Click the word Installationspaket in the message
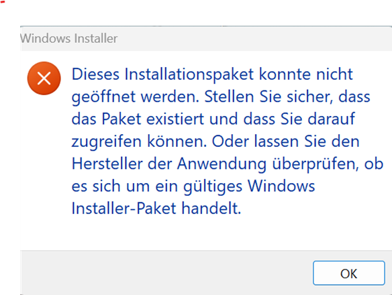The height and width of the screenshot is (295, 392). point(189,74)
